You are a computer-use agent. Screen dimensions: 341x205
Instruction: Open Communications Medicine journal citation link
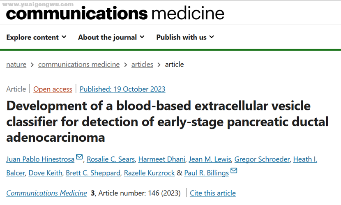click(46, 193)
